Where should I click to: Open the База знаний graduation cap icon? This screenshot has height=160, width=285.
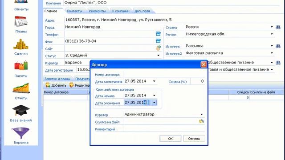(x=21, y=110)
